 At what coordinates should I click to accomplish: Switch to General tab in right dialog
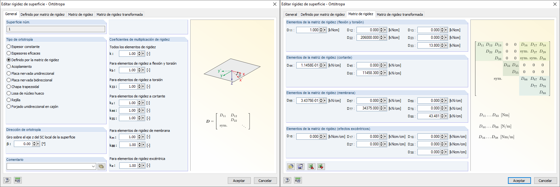click(x=291, y=15)
